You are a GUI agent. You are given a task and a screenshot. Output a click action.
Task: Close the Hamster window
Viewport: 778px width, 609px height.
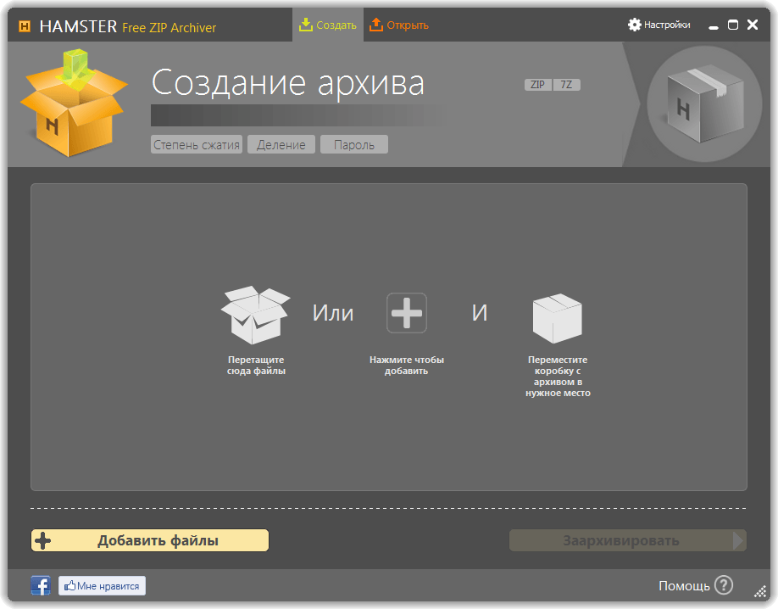[x=753, y=25]
